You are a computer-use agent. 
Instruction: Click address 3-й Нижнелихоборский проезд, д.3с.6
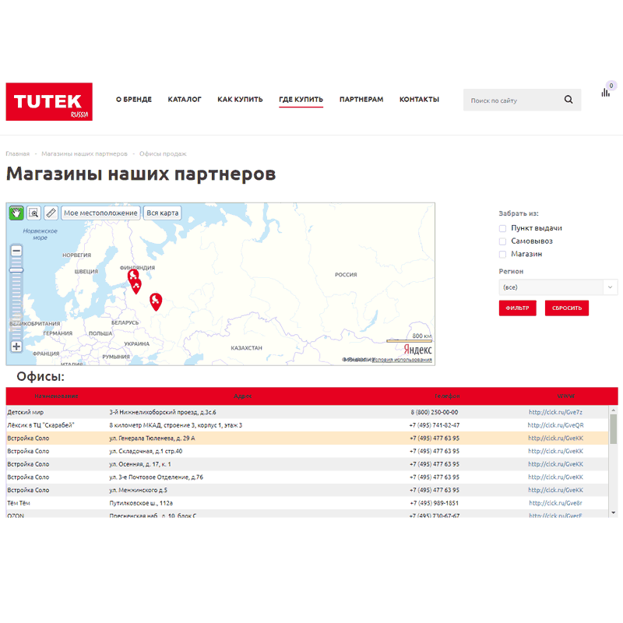coord(163,412)
